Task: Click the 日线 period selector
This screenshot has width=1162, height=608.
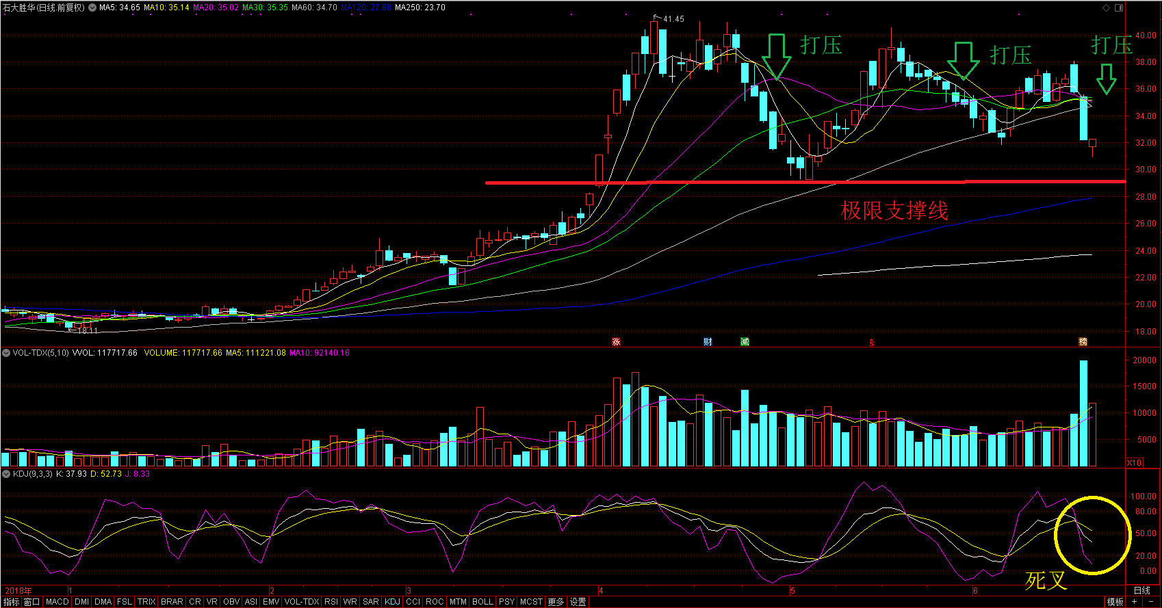Action: pos(1142,590)
